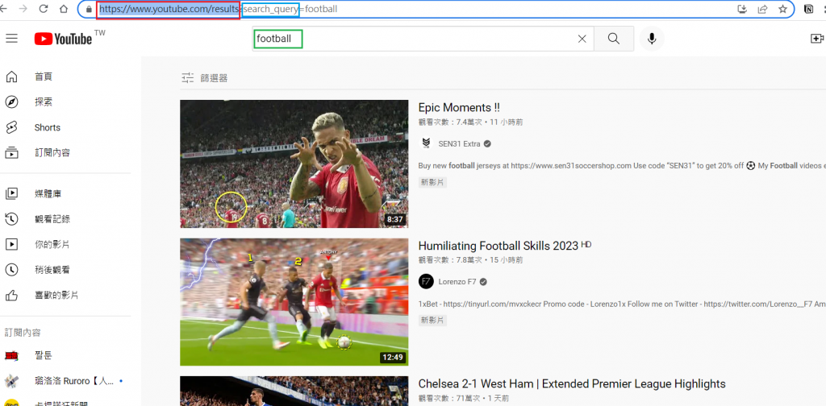Click the 觀看記錄 history icon
This screenshot has height=406, width=826.
pos(11,219)
